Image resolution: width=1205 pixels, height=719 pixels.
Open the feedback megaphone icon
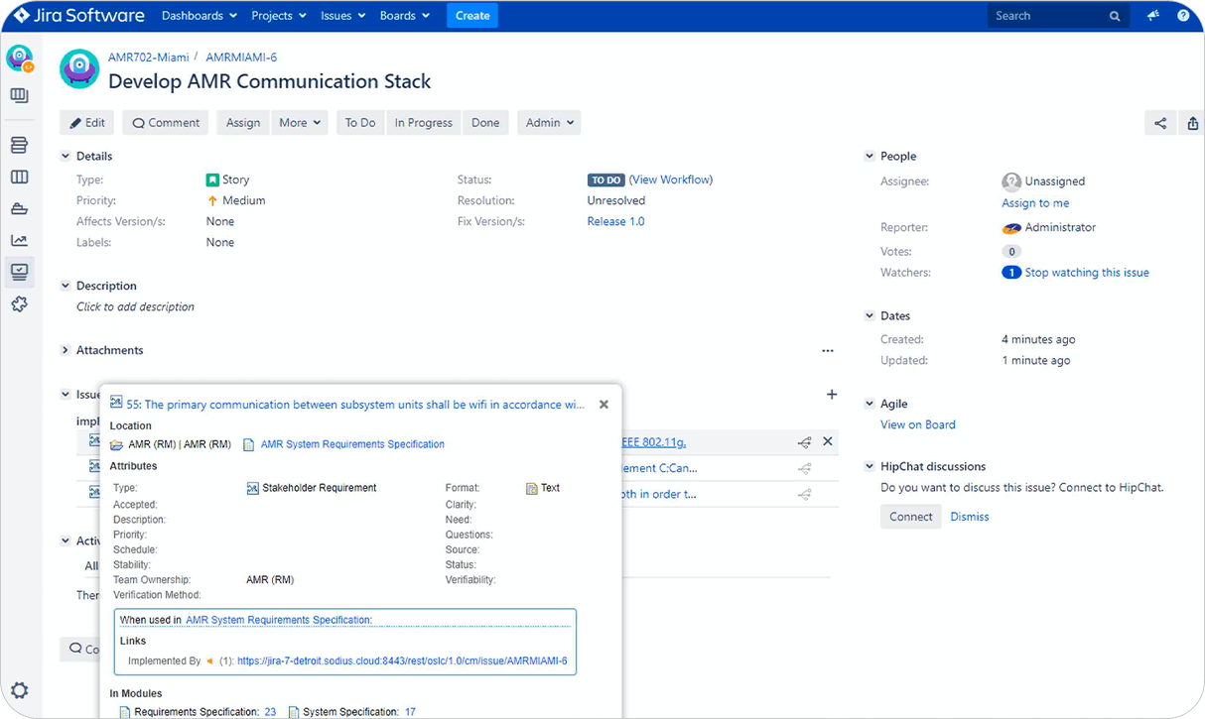pos(1153,16)
